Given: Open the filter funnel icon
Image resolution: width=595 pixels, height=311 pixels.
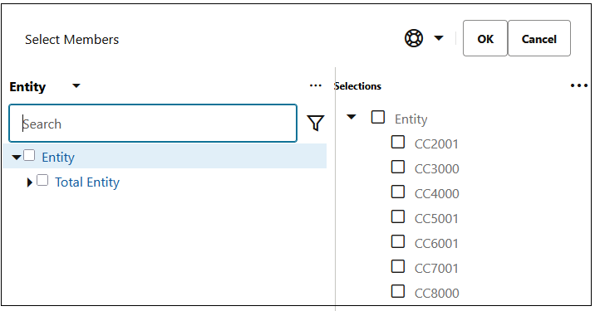Looking at the screenshot, I should (315, 123).
